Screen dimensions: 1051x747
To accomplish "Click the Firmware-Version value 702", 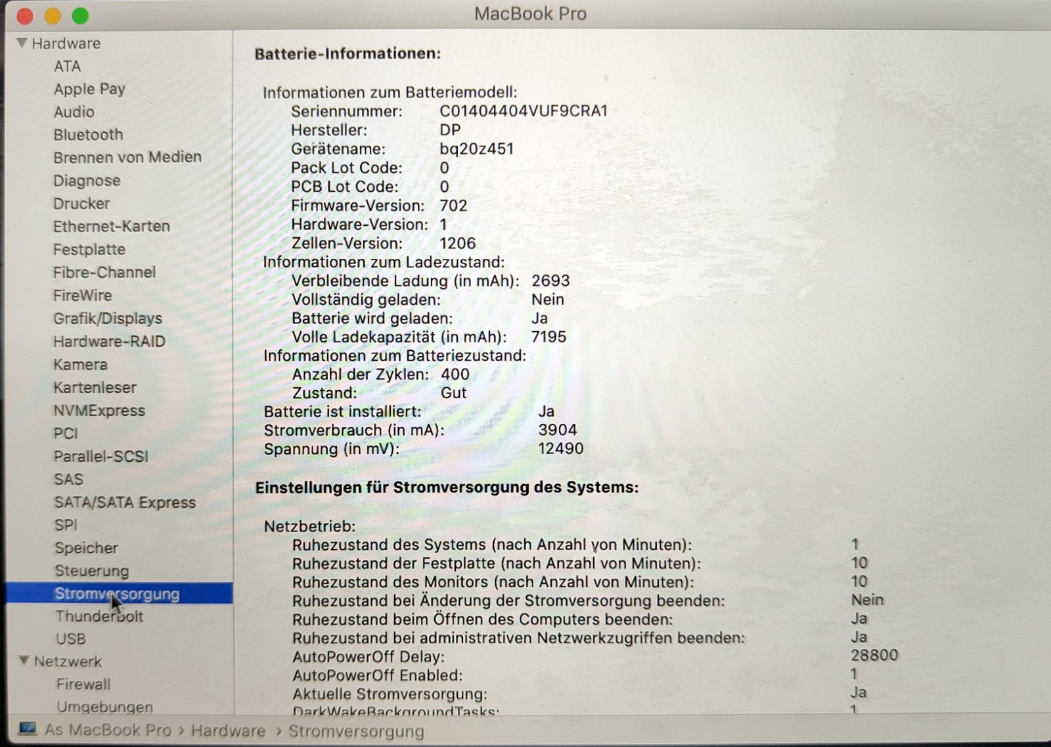I will 453,206.
